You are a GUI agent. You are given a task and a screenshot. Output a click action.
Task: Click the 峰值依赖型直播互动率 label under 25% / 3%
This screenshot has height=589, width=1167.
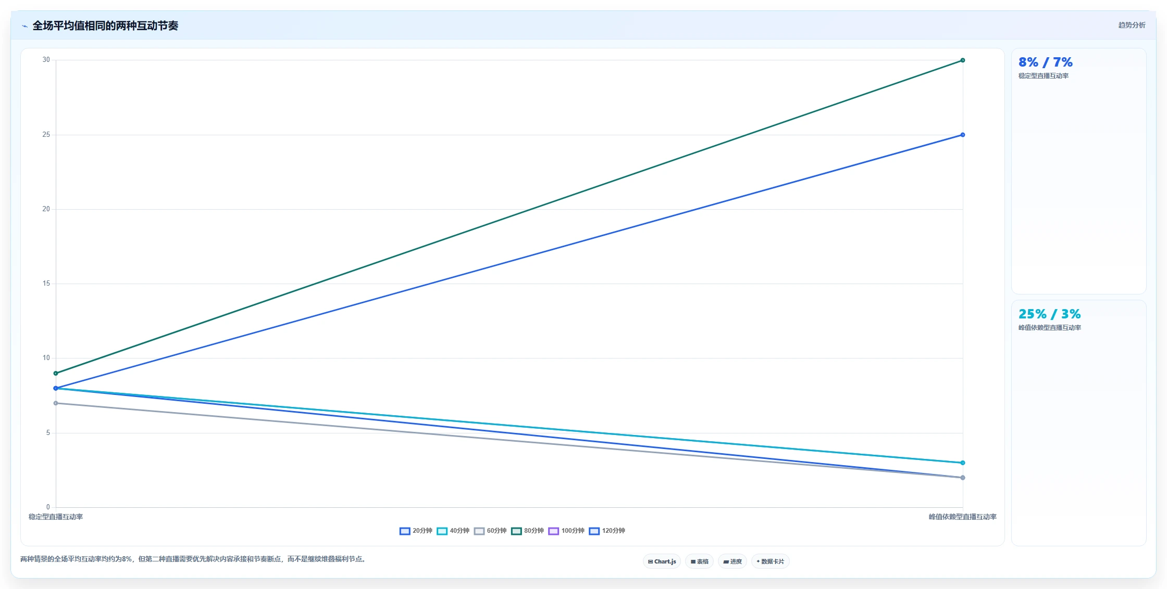point(1050,328)
